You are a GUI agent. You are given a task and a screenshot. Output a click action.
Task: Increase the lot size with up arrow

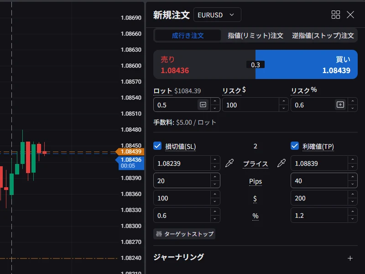coord(215,101)
